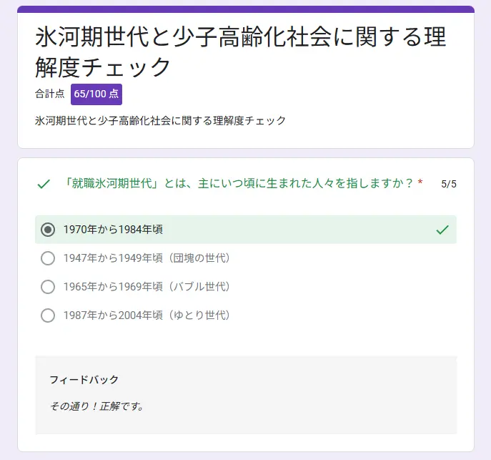
Task: Click the green correct checkmark beside the question
Action: click(x=44, y=184)
